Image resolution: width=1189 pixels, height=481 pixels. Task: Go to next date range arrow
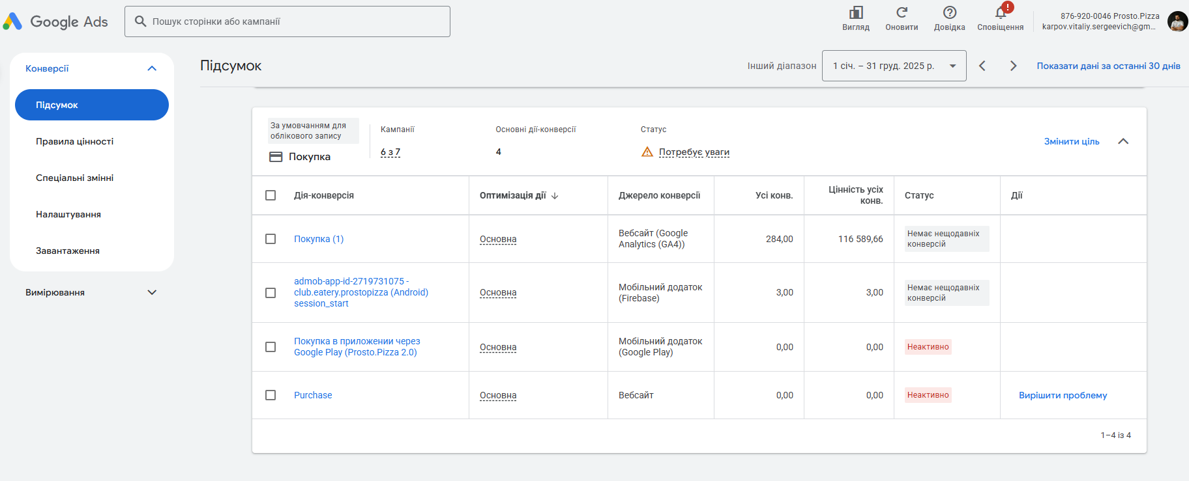tap(1013, 66)
